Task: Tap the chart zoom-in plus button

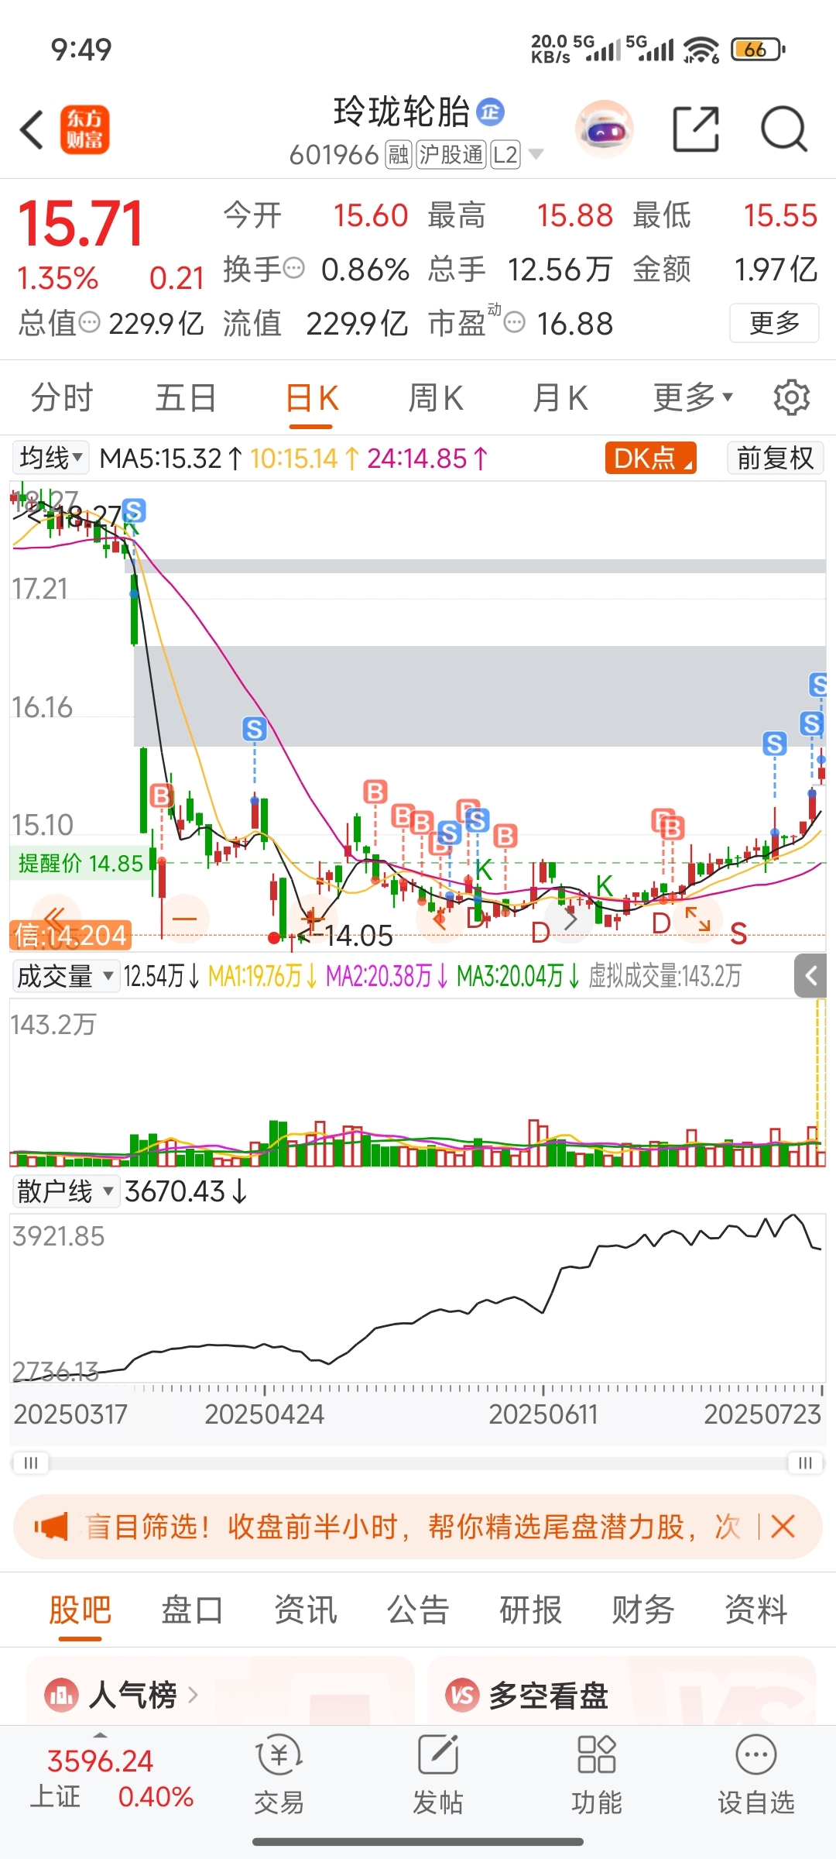Action: [313, 919]
